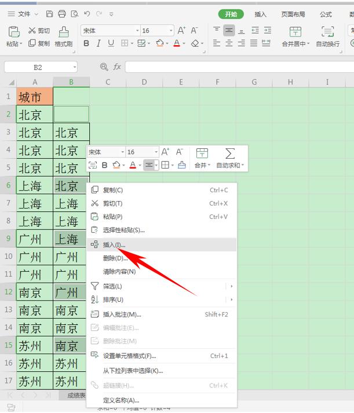Click the mini toolbar AutoSum (自动求和) button
Screen dimensions: 354x413
click(x=230, y=158)
